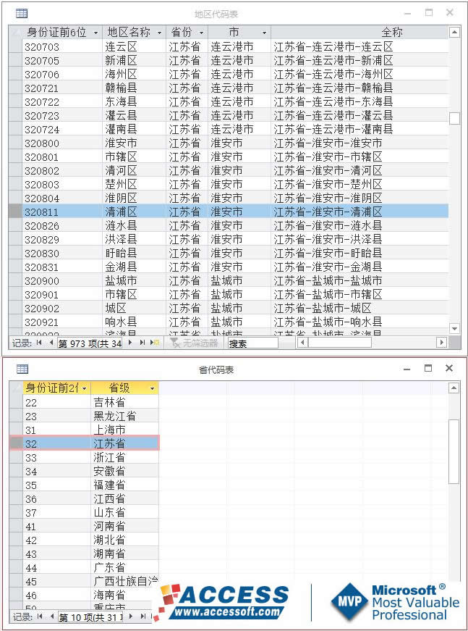Click the 搜索 box in record navigator
Viewport: 468px width, 631px height.
tap(252, 343)
